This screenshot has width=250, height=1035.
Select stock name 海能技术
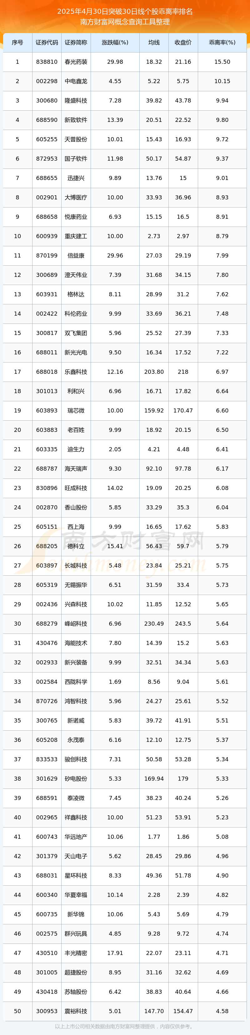point(76,643)
